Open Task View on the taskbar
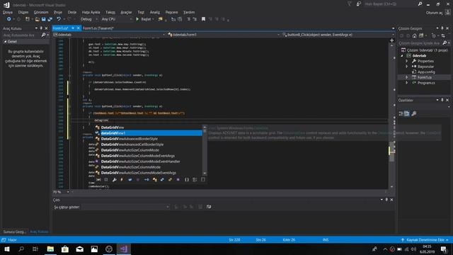 (x=35, y=249)
